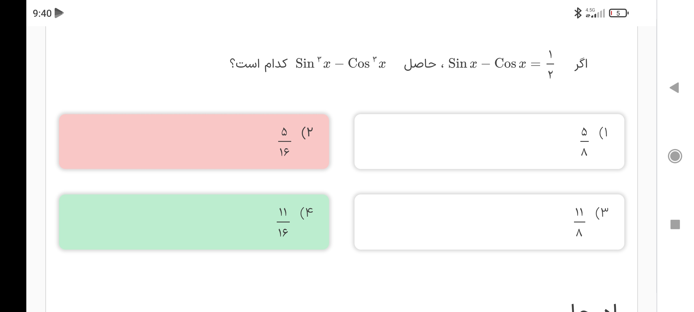Open recent apps with the square button

(675, 224)
